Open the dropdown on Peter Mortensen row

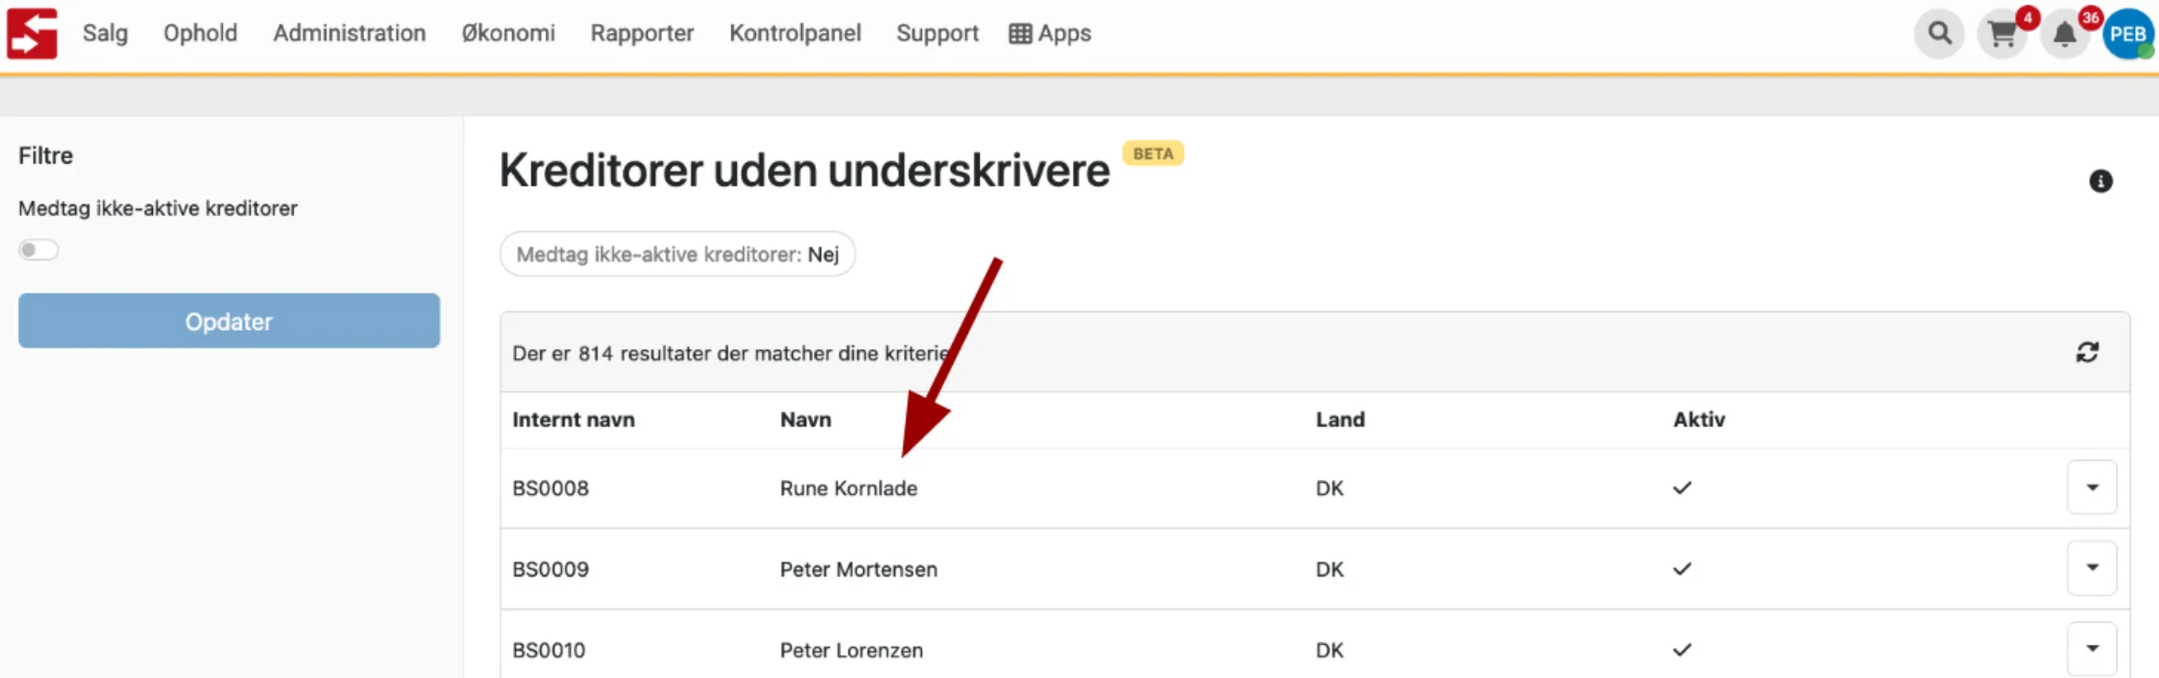point(2092,568)
